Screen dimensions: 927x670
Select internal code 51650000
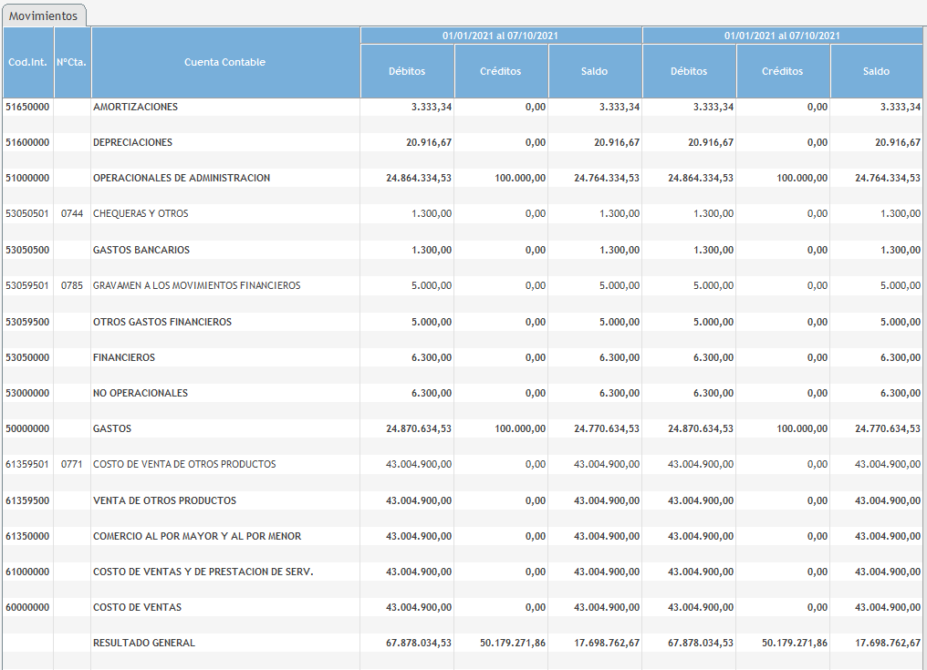coord(28,107)
